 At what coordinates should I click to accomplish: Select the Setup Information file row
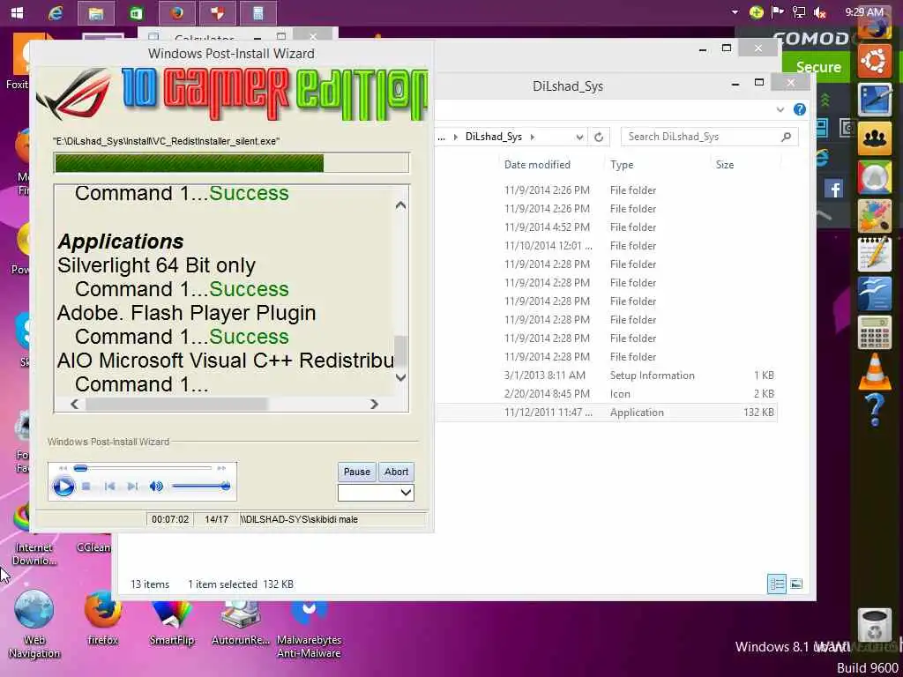[x=606, y=376]
